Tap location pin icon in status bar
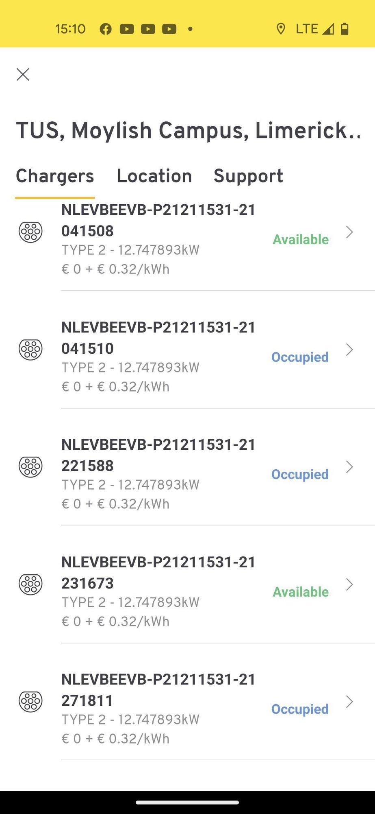This screenshot has height=814, width=375. [280, 29]
